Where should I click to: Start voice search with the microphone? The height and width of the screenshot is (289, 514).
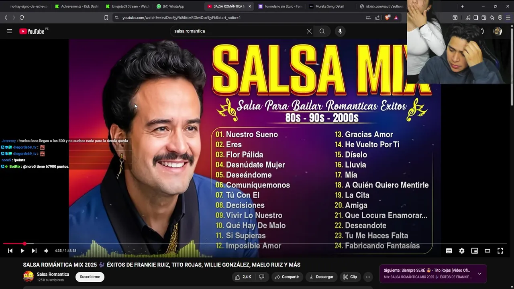point(340,31)
